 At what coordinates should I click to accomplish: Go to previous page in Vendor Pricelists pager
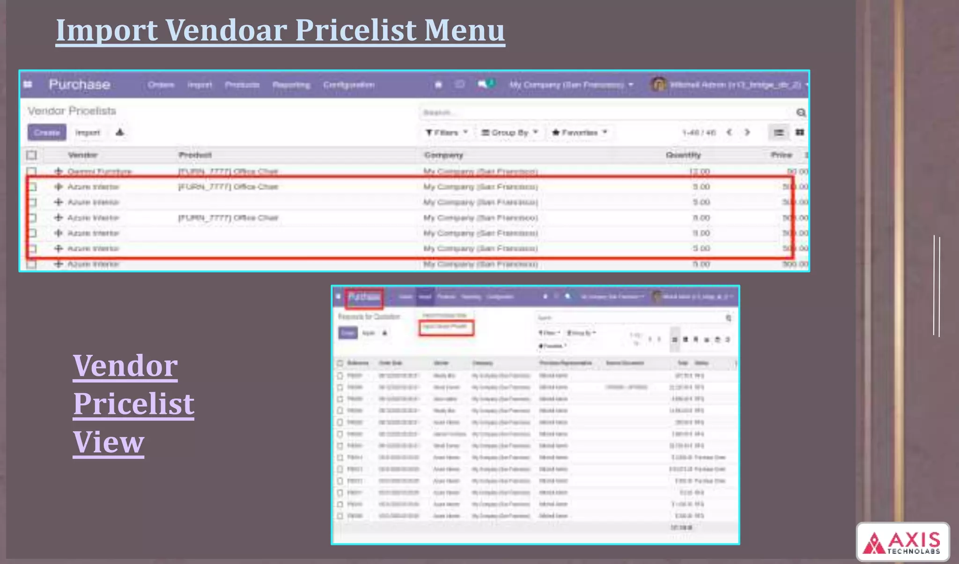click(x=729, y=132)
